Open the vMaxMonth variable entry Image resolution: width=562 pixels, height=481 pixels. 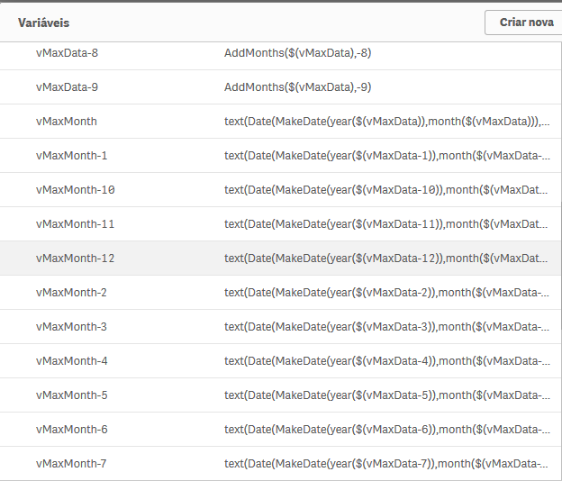point(67,122)
